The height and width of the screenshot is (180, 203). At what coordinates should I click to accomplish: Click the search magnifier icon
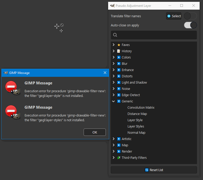pos(115,35)
